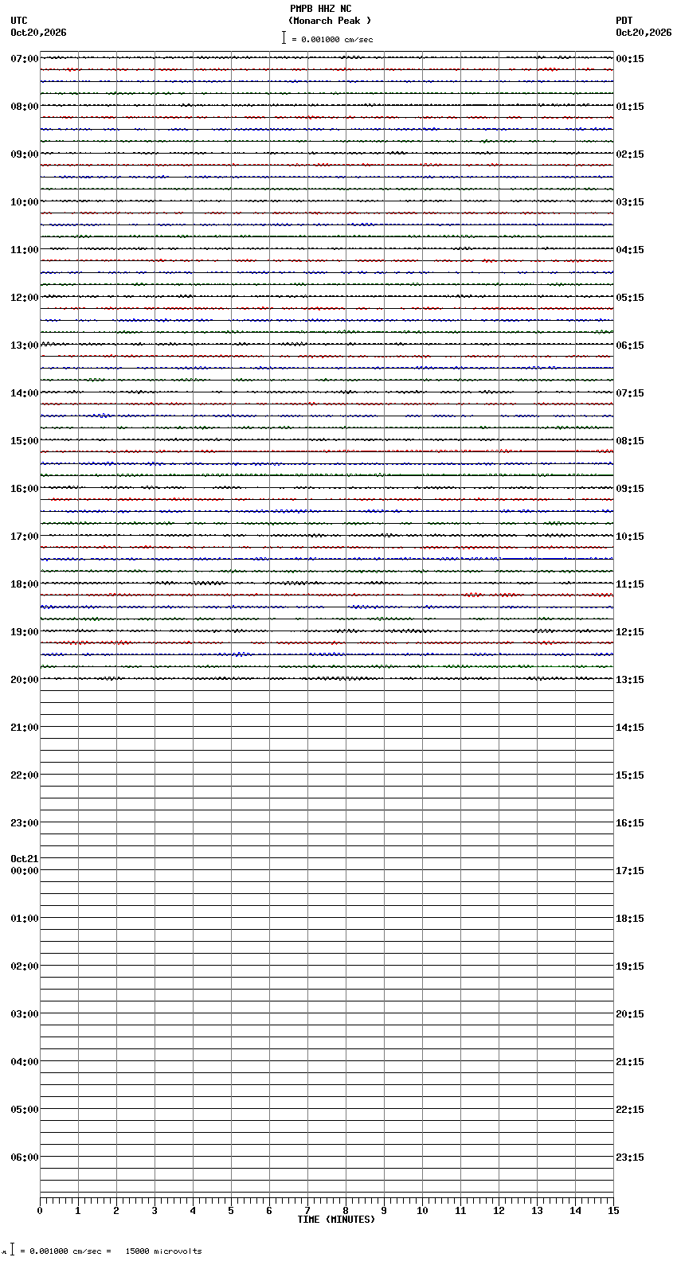Click the 23:00 UTC row label

(x=25, y=823)
